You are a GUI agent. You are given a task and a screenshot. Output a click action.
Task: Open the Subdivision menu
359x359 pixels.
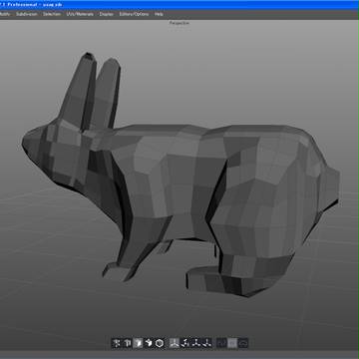[27, 14]
